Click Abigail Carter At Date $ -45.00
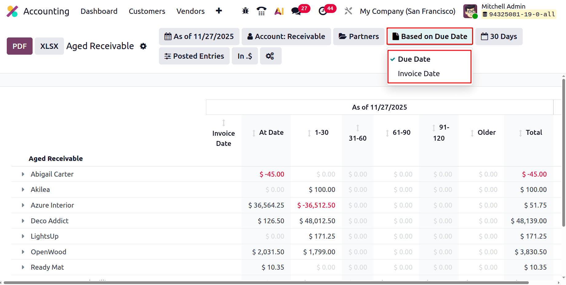The image size is (566, 285). (272, 174)
